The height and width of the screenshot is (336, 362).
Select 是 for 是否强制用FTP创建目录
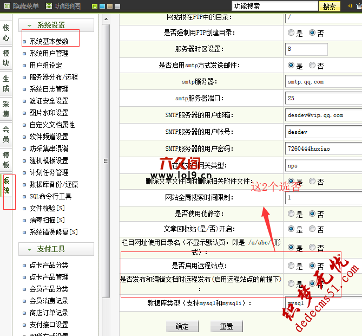[292, 33]
